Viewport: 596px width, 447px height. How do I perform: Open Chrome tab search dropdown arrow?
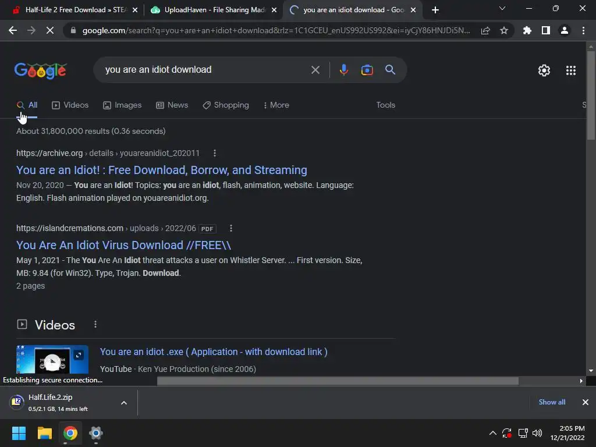coord(502,8)
